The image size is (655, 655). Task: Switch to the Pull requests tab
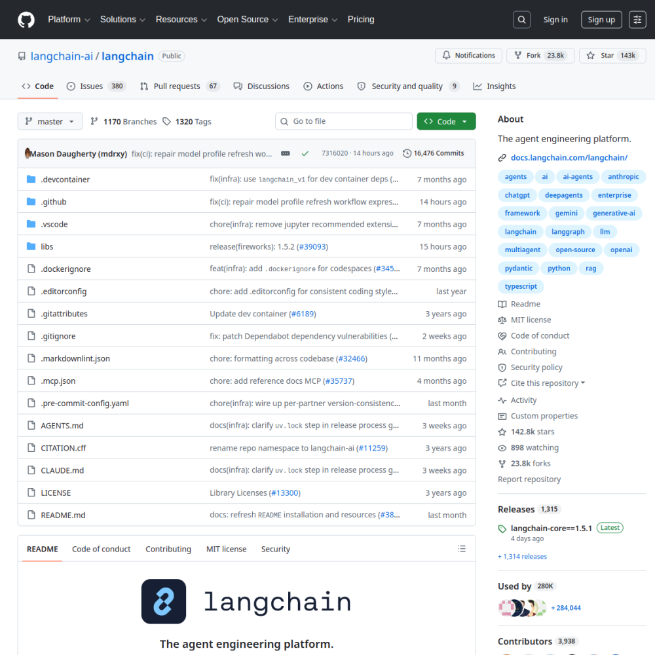point(179,86)
